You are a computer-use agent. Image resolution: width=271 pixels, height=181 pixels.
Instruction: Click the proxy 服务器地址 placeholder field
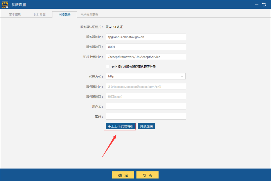pos(146,86)
